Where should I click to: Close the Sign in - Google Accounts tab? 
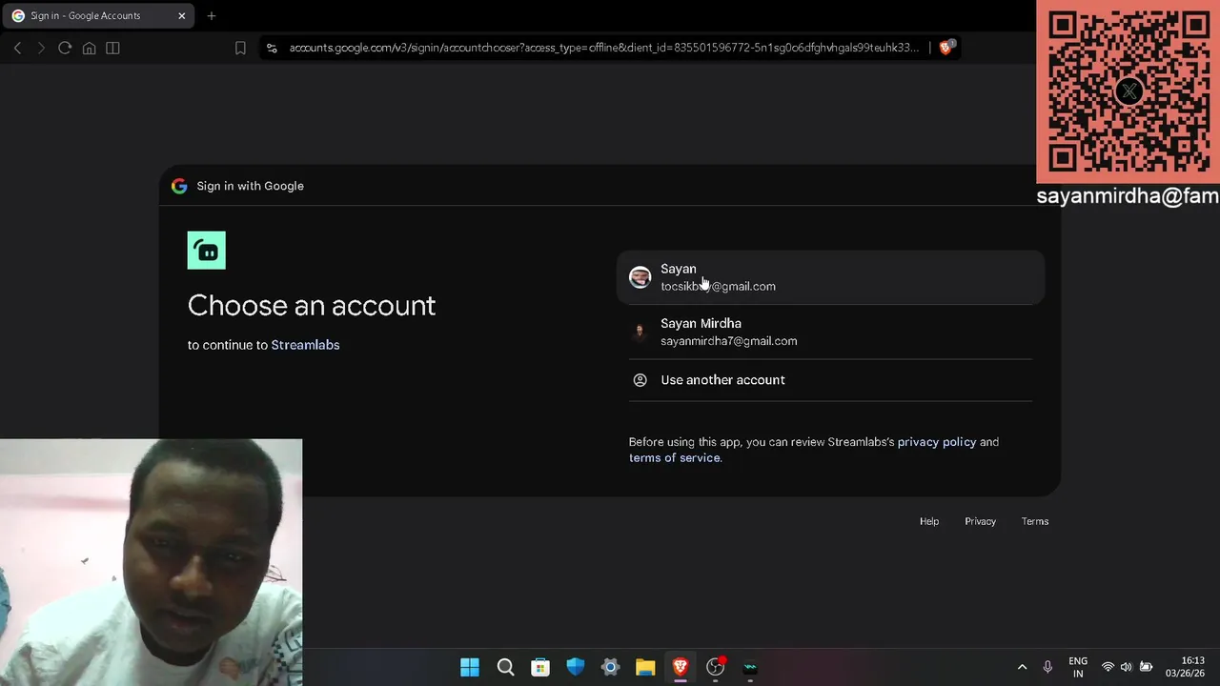coord(181,15)
